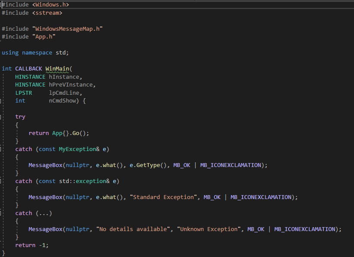Collapse the catch (...) block fold marker

pyautogui.click(x=0, y=213)
